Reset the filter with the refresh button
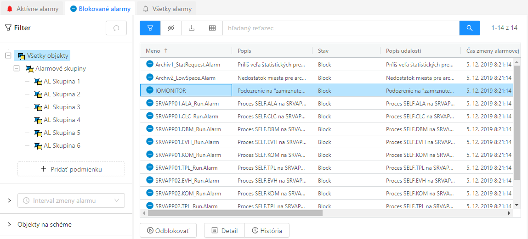 tap(116, 28)
